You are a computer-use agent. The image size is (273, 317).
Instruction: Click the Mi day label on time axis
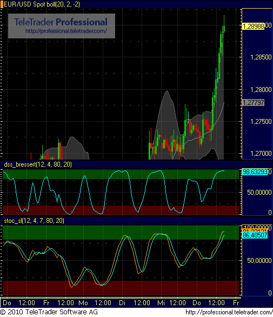click(x=161, y=303)
